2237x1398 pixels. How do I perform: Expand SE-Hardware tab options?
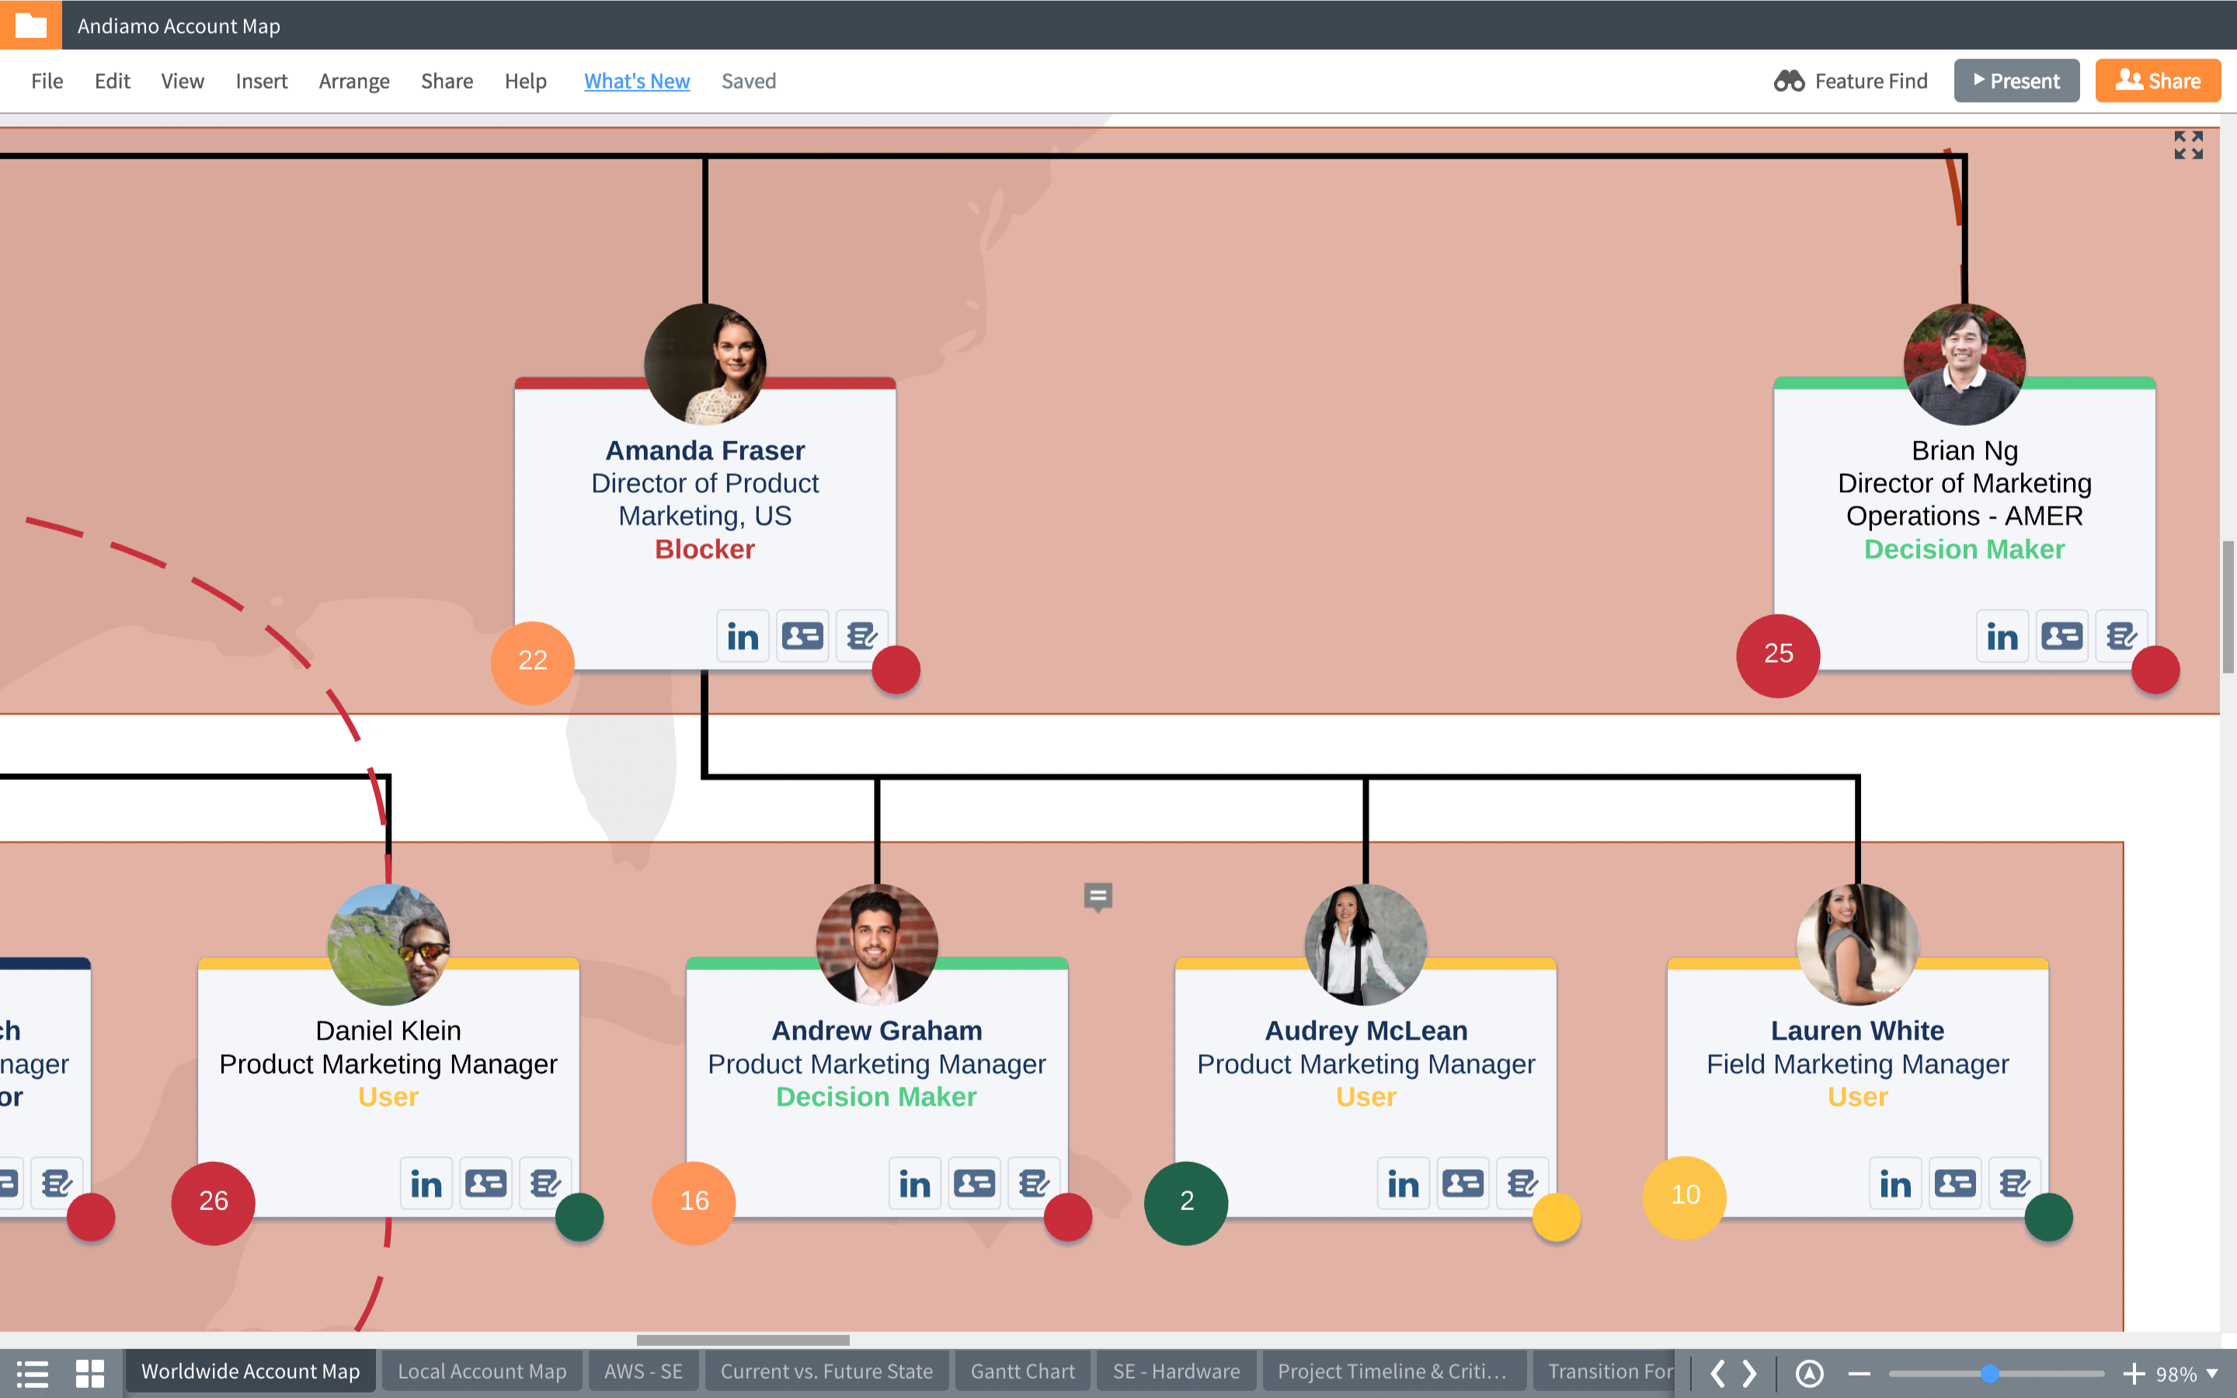coord(1178,1372)
